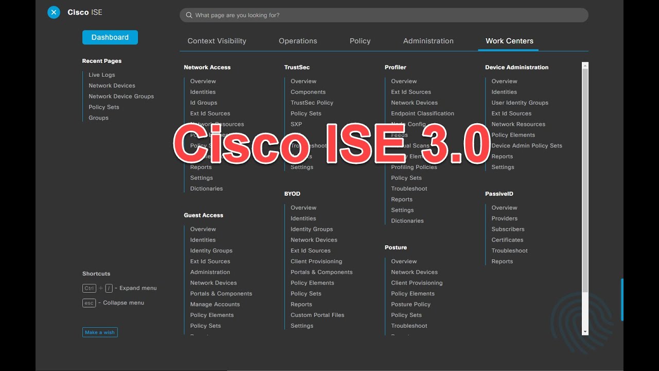This screenshot has height=371, width=659.
Task: Open Guest Access Identity Groups
Action: [211, 251]
